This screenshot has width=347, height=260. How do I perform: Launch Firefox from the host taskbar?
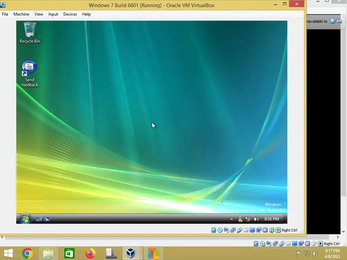pos(90,253)
